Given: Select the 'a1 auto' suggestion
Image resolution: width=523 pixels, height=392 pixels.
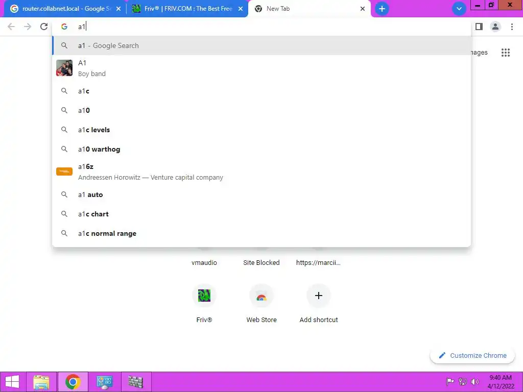Looking at the screenshot, I should click(x=261, y=194).
